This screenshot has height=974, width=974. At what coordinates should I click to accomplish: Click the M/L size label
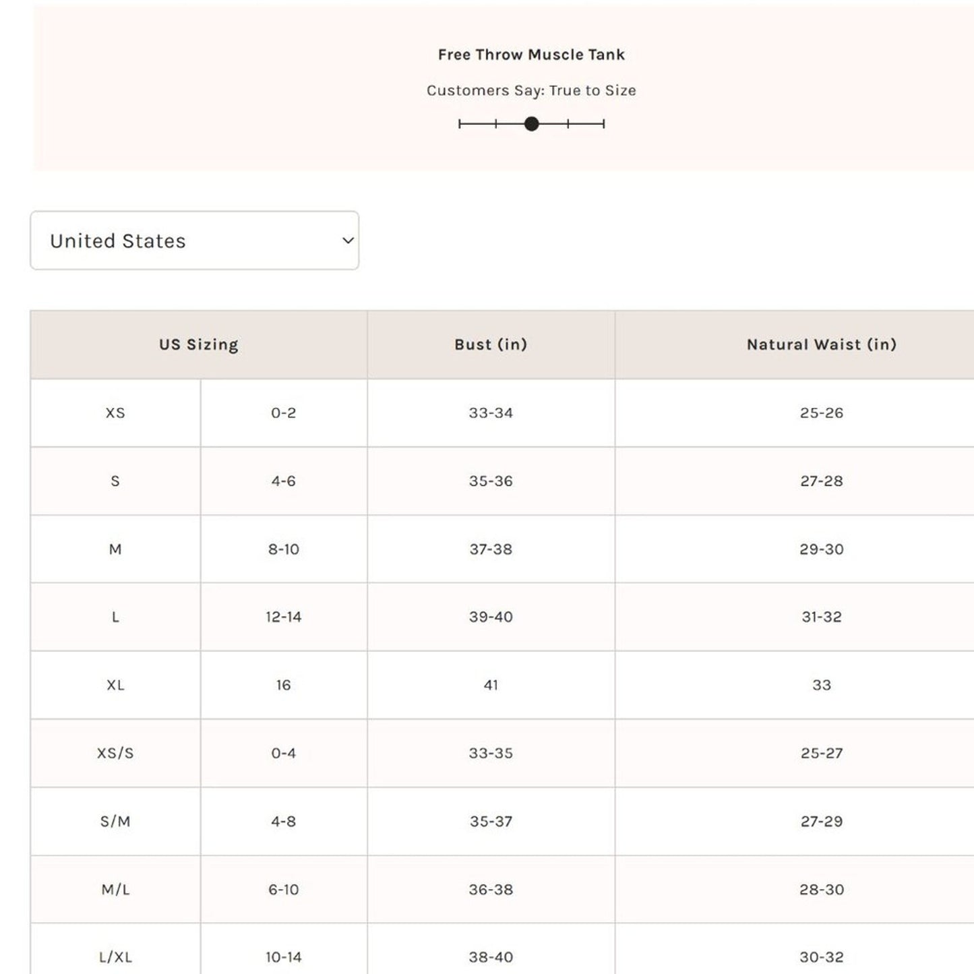(115, 889)
